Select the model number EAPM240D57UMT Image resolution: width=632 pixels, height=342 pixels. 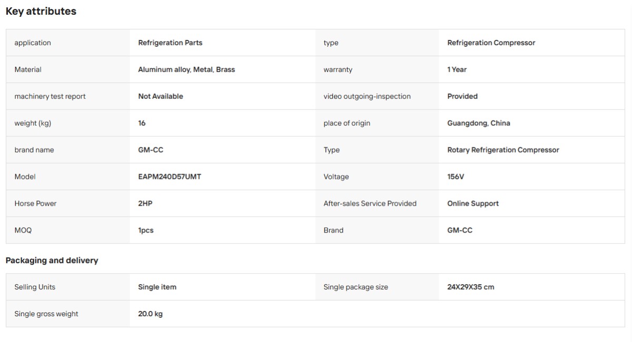click(x=170, y=177)
